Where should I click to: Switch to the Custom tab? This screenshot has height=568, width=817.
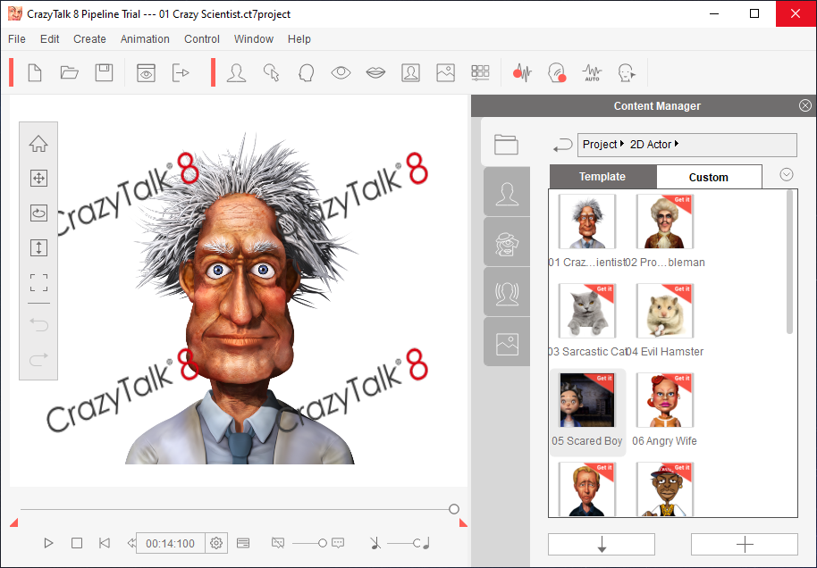click(x=709, y=177)
